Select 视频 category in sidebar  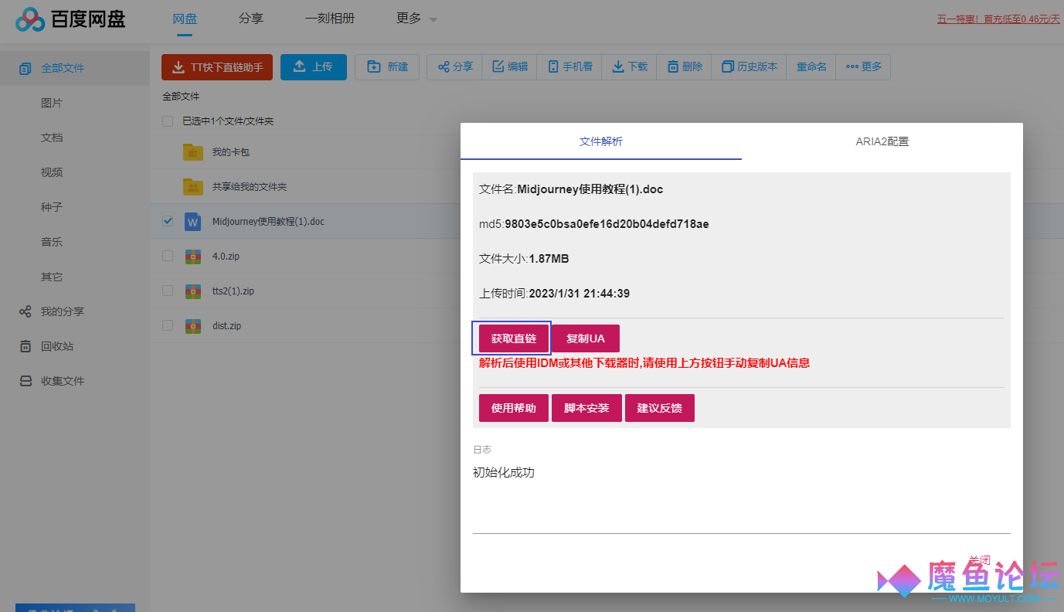pyautogui.click(x=52, y=172)
